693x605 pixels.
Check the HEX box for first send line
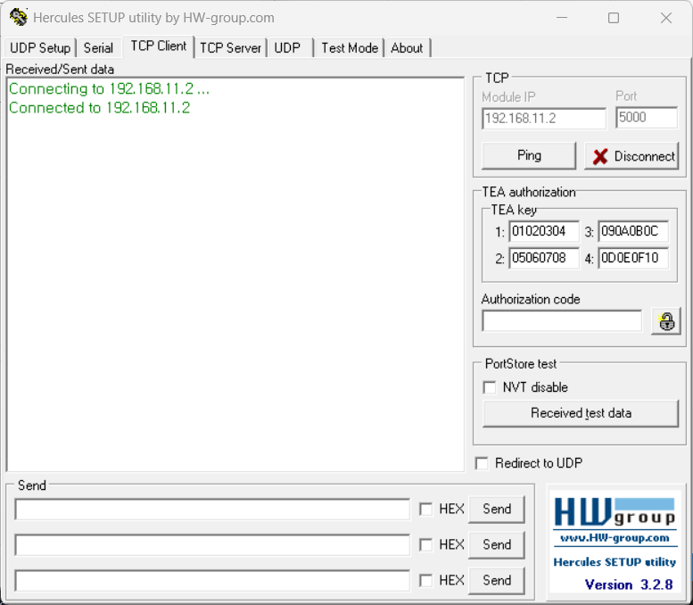[x=426, y=510]
